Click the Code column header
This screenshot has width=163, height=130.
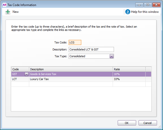tap(20, 69)
